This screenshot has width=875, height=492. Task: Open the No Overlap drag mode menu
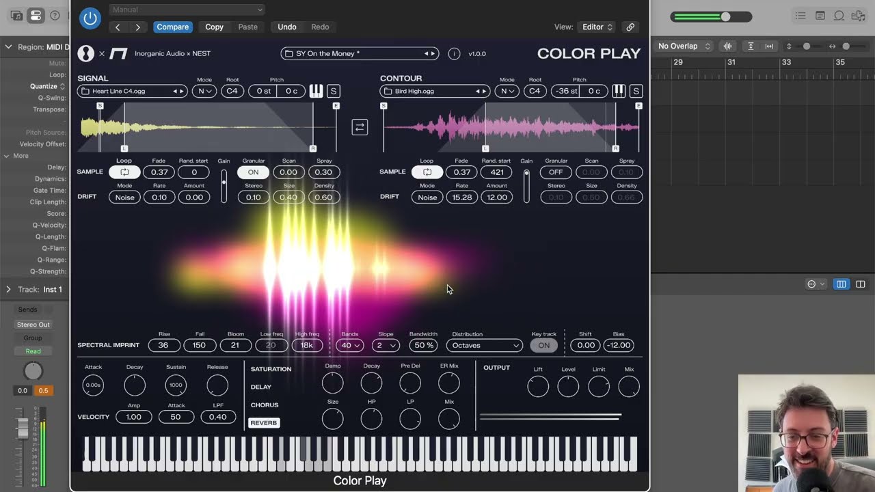pos(684,46)
